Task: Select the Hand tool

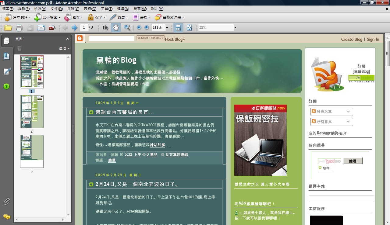Action: pyautogui.click(x=116, y=28)
